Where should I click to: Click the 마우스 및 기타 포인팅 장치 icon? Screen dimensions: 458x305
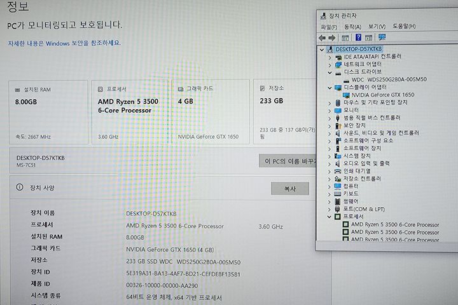pos(338,102)
